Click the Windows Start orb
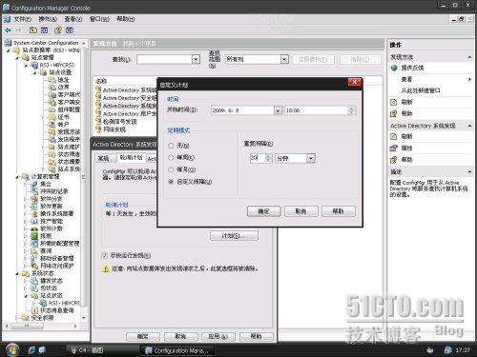Image resolution: width=477 pixels, height=357 pixels. tap(11, 349)
